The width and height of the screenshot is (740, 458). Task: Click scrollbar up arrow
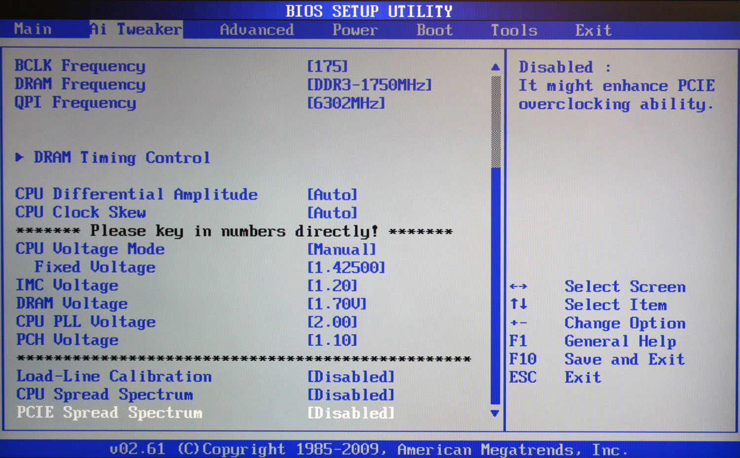496,67
